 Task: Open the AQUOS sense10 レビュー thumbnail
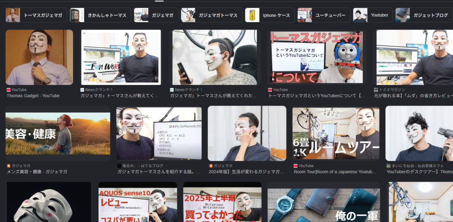click(138, 202)
